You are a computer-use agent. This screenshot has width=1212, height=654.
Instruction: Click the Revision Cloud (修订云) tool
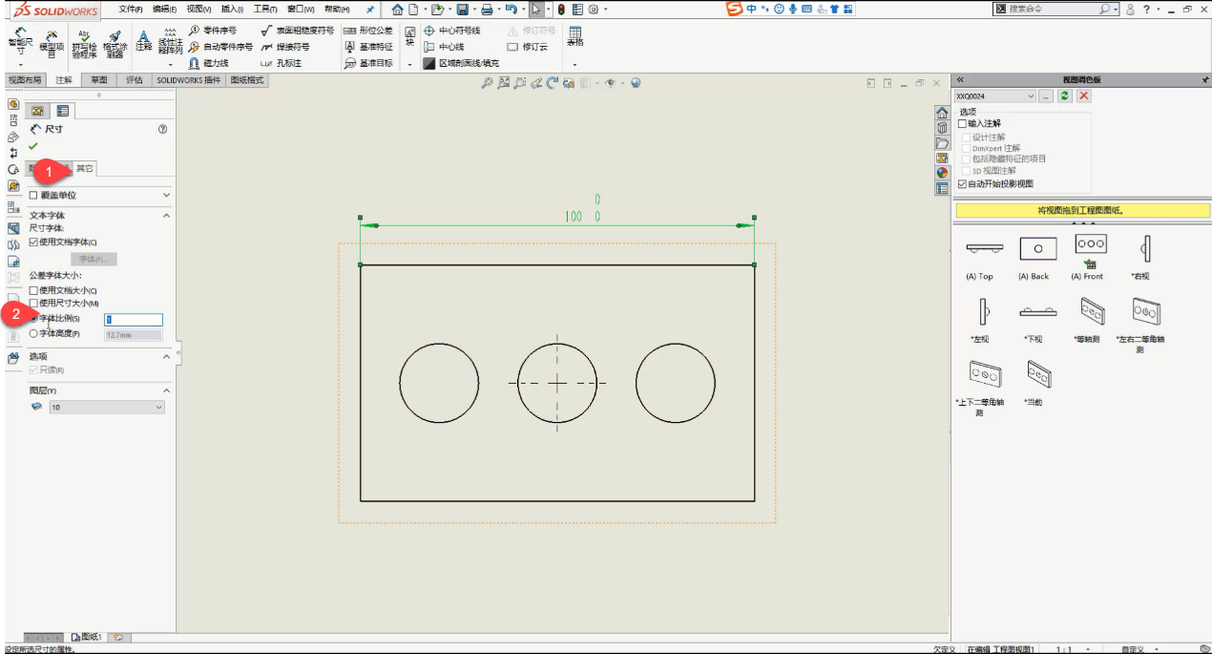[528, 47]
